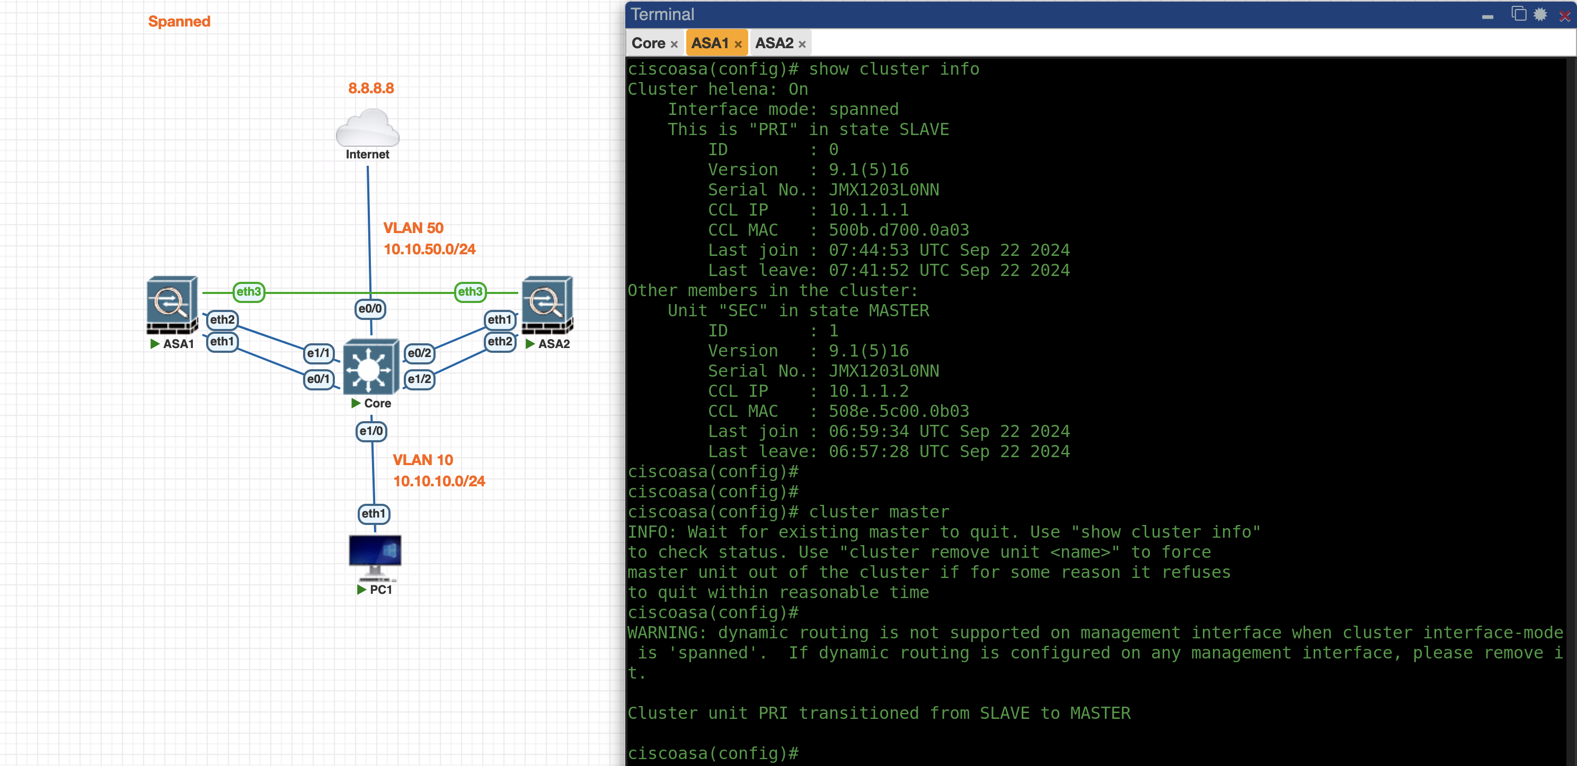Click the e0/0 interface label on Core
This screenshot has width=1577, height=766.
[x=370, y=309]
